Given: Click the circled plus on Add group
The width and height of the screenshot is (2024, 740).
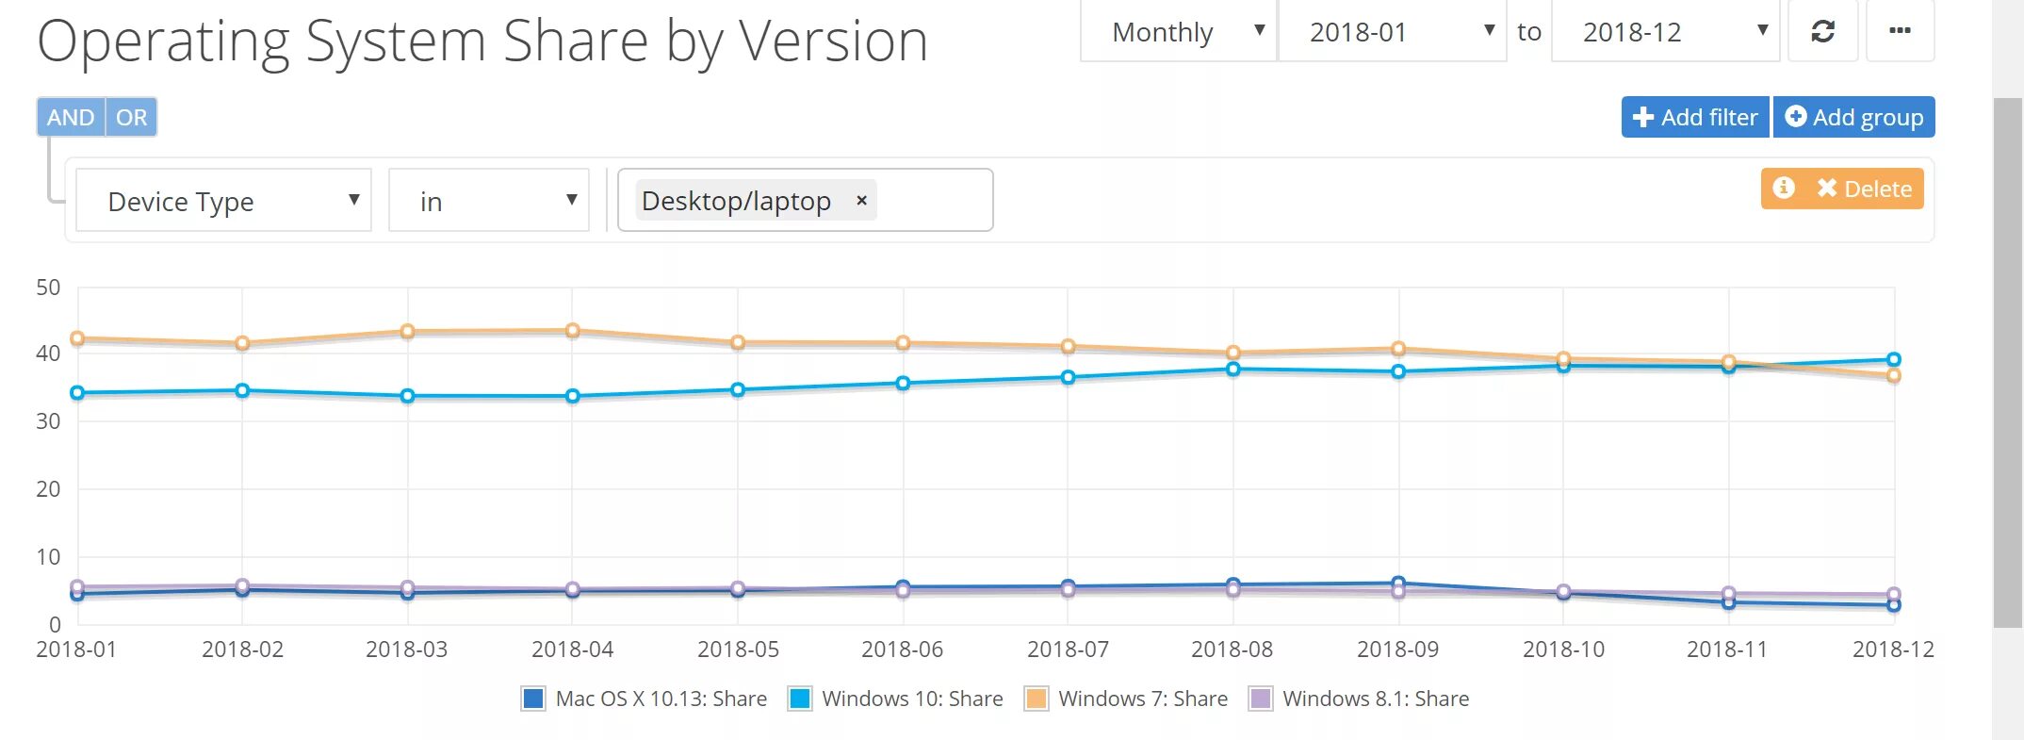Looking at the screenshot, I should [x=1796, y=116].
